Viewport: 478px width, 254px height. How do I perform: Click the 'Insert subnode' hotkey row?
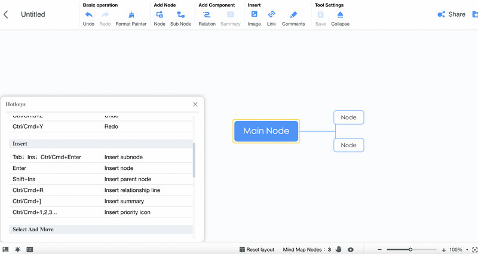[x=101, y=157]
